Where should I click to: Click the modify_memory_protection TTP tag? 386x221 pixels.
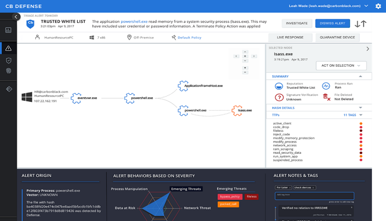click(x=294, y=138)
